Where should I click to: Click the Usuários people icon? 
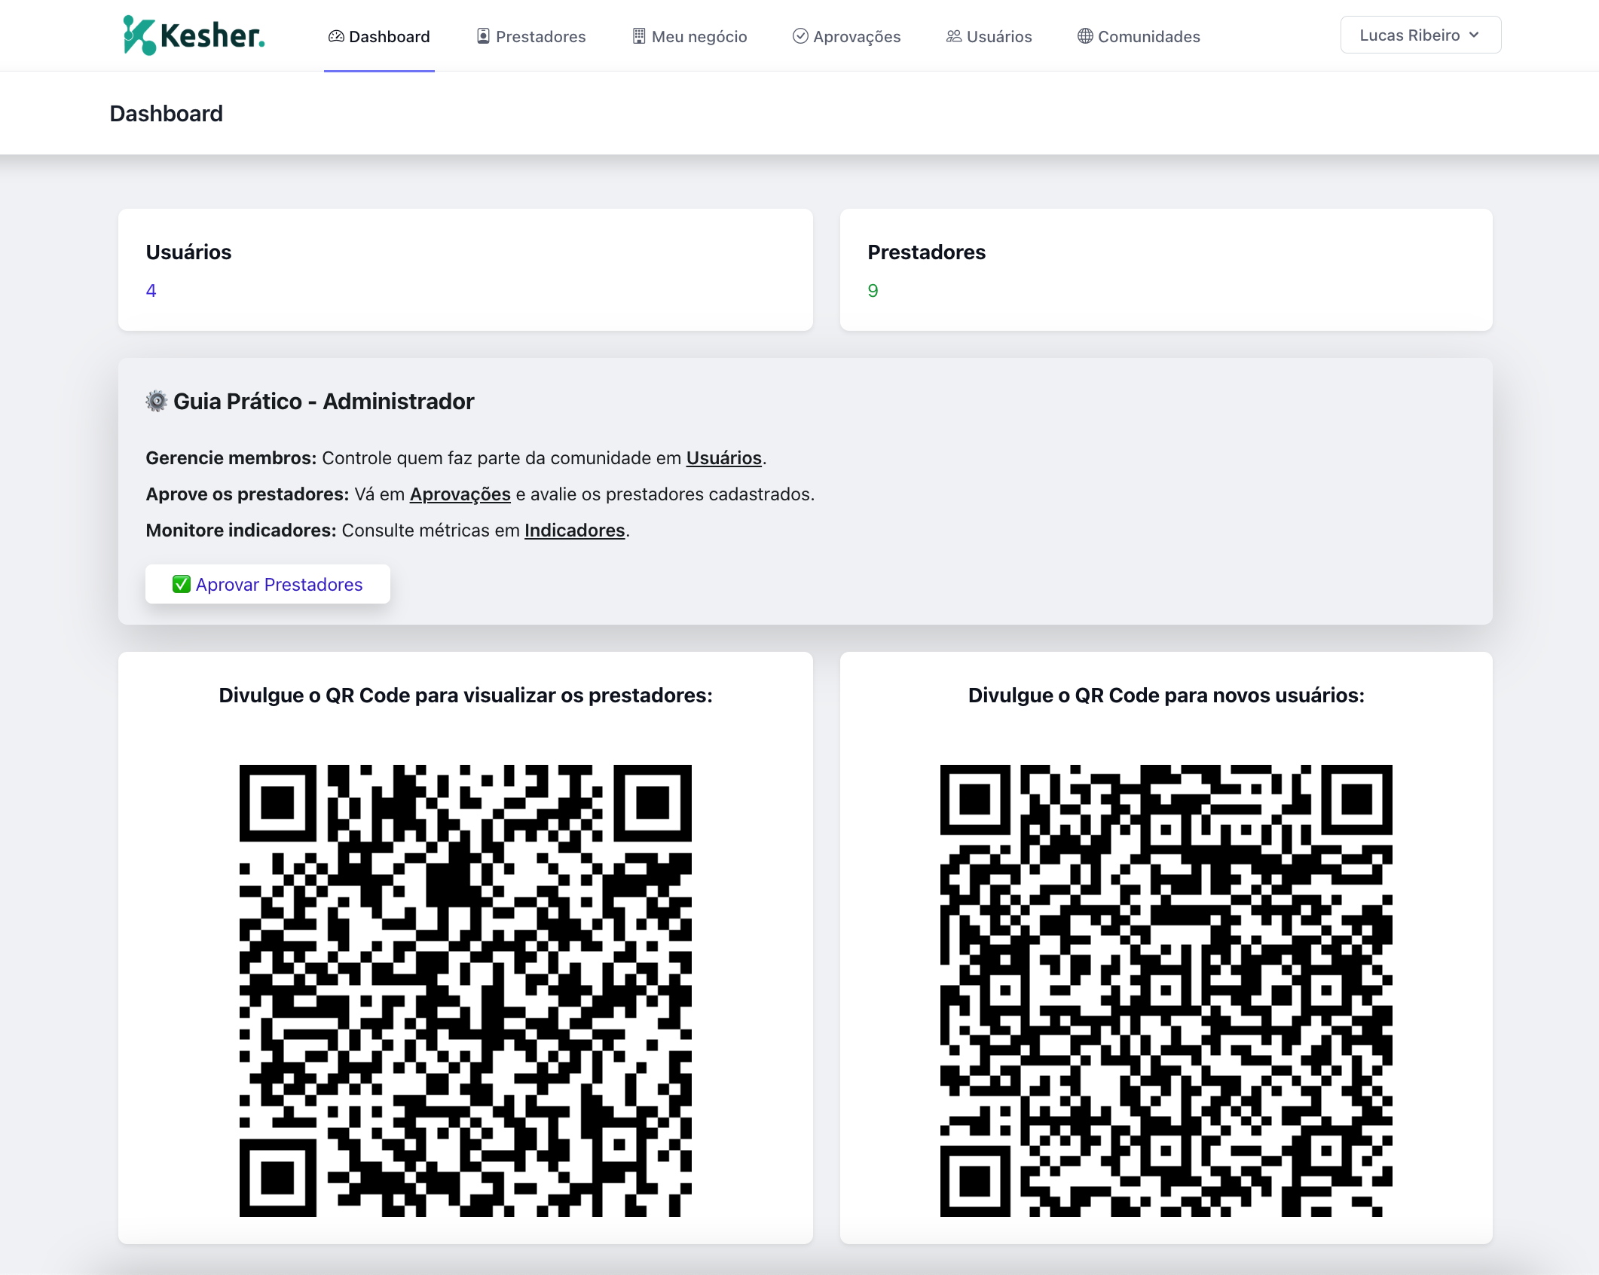pyautogui.click(x=954, y=36)
